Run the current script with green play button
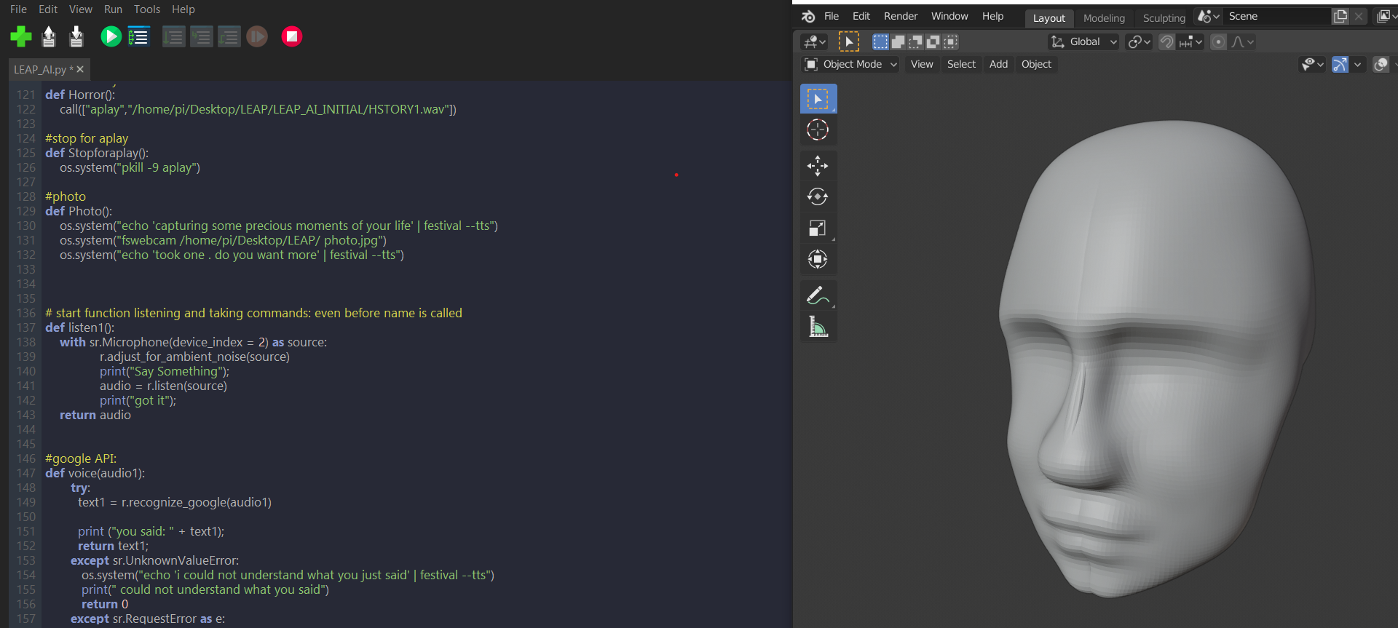 [111, 36]
